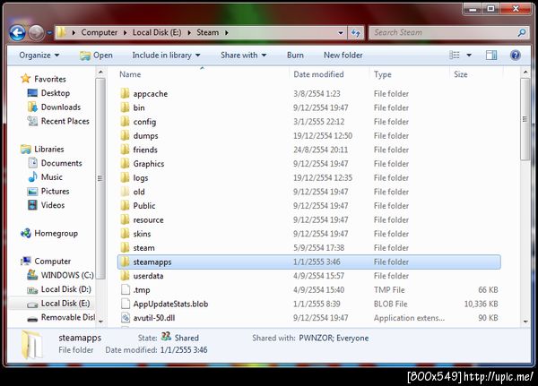The image size is (538, 386).
Task: Select the Public folder icon
Action: click(126, 206)
